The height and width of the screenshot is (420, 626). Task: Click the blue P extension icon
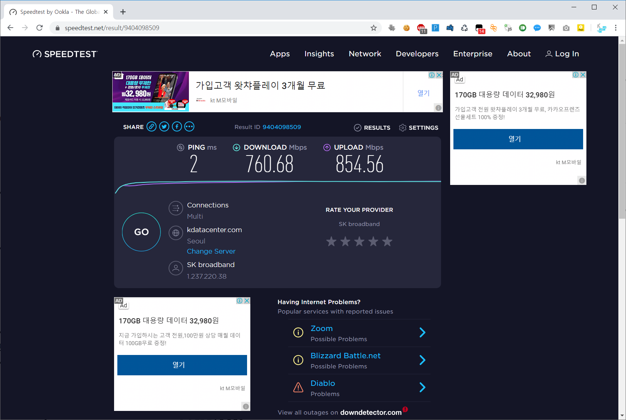pos(435,28)
